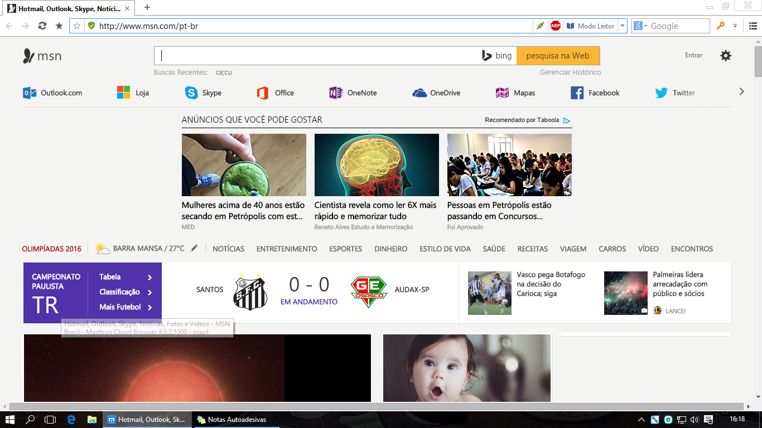
Task: Show more services with right chevron
Action: [x=741, y=91]
